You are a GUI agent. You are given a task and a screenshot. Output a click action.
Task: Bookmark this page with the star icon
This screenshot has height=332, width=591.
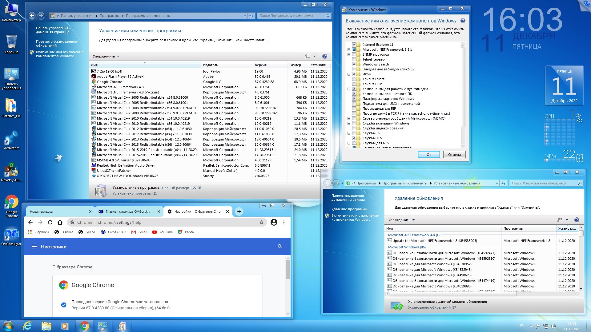pyautogui.click(x=262, y=222)
